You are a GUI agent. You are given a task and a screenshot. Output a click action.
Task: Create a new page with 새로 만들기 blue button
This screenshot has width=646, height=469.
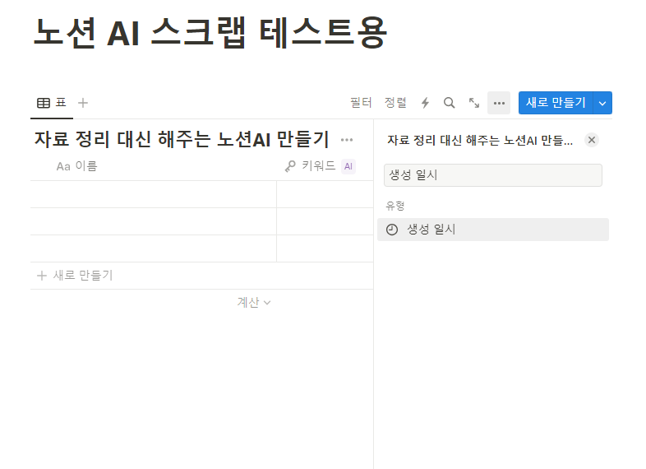[556, 103]
